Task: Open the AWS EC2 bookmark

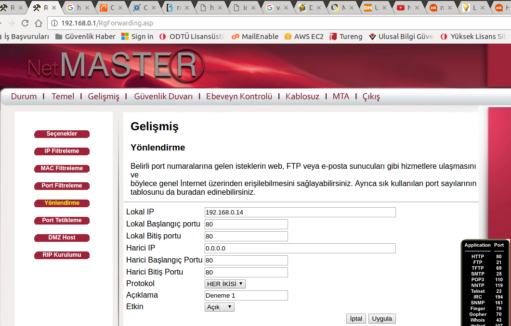Action: click(304, 37)
